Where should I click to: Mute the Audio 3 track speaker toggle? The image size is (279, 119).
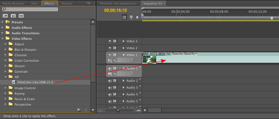[110, 87]
